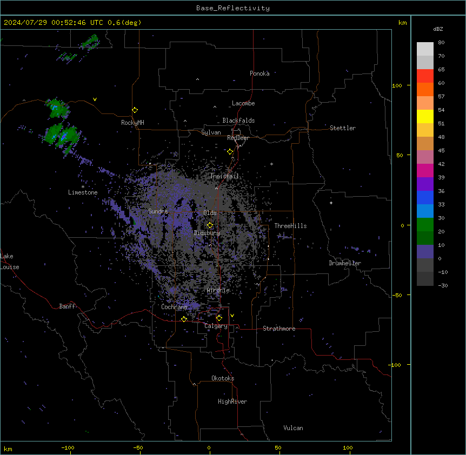Click the km unit label at top right
Screen dimensions: 466x455
[x=402, y=23]
